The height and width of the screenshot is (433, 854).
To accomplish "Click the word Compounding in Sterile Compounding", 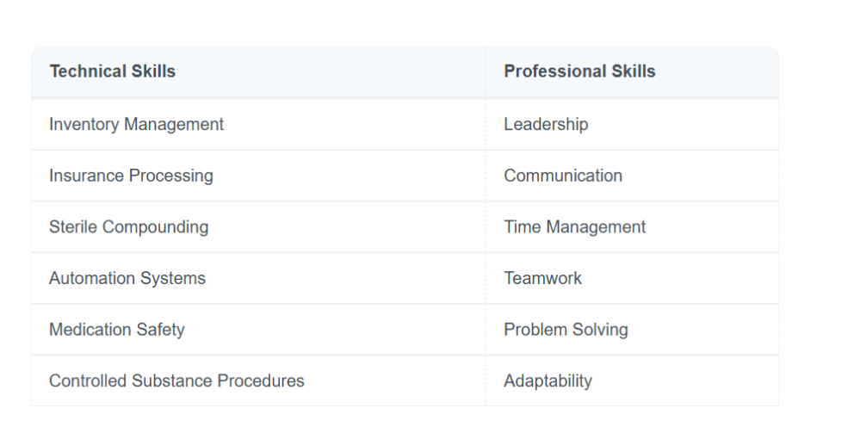I will [x=155, y=227].
